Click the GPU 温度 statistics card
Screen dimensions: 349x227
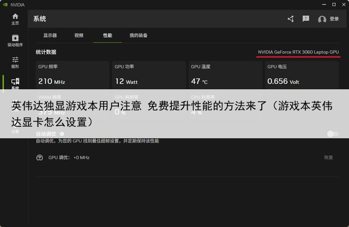[223, 75]
